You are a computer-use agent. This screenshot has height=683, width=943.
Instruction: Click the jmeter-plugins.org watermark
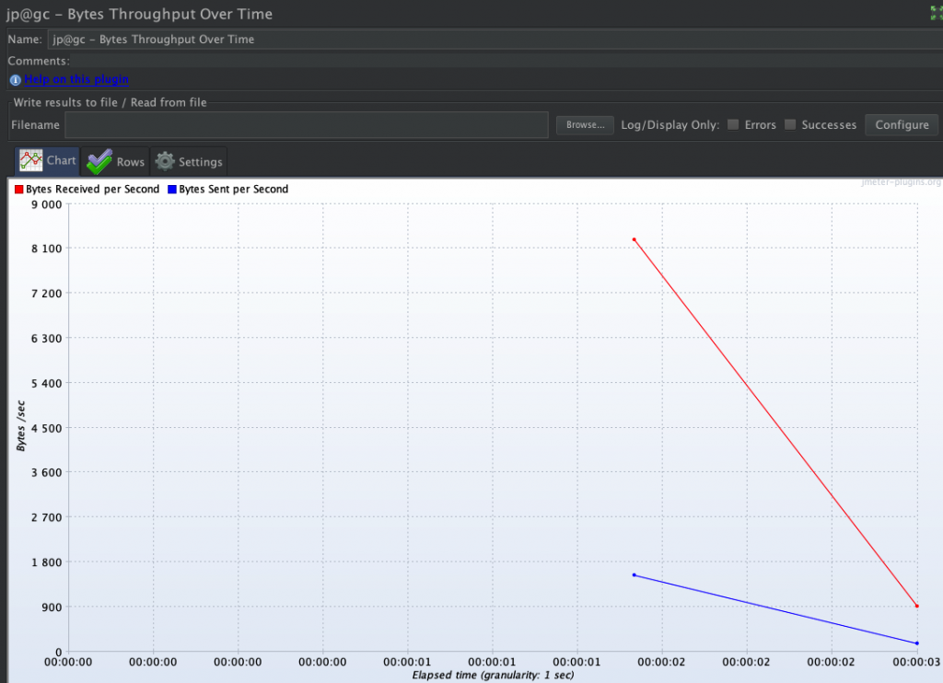pos(902,182)
